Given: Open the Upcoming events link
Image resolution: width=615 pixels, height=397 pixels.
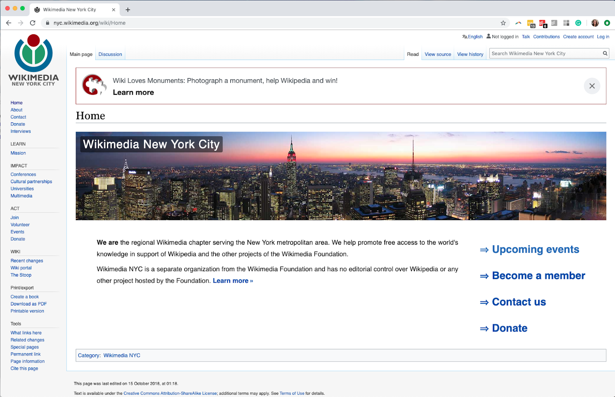Looking at the screenshot, I should pos(535,249).
